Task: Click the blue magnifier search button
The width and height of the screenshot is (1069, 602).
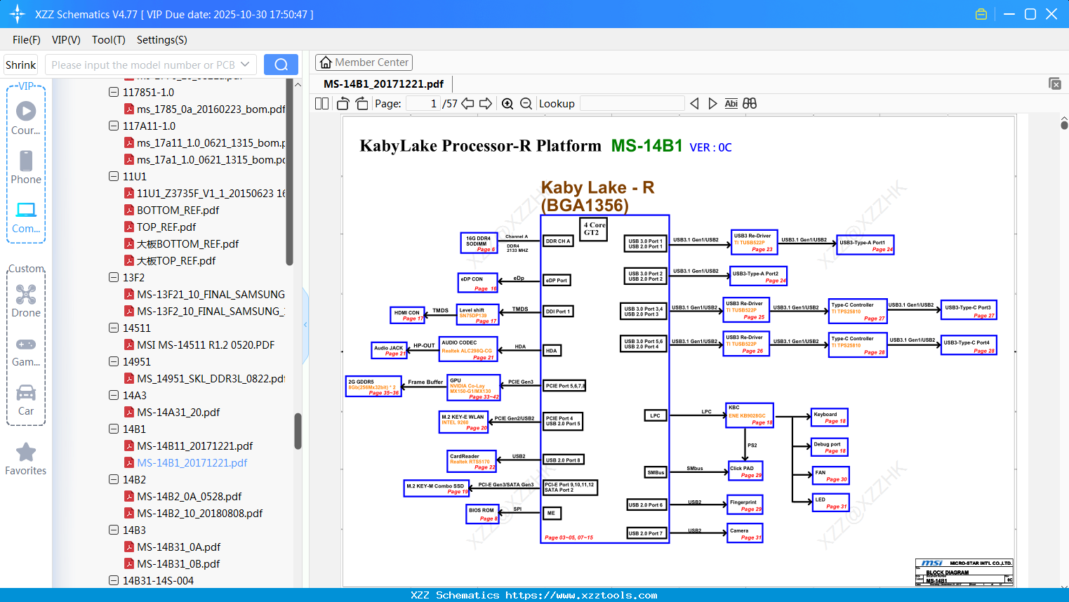Action: click(281, 65)
